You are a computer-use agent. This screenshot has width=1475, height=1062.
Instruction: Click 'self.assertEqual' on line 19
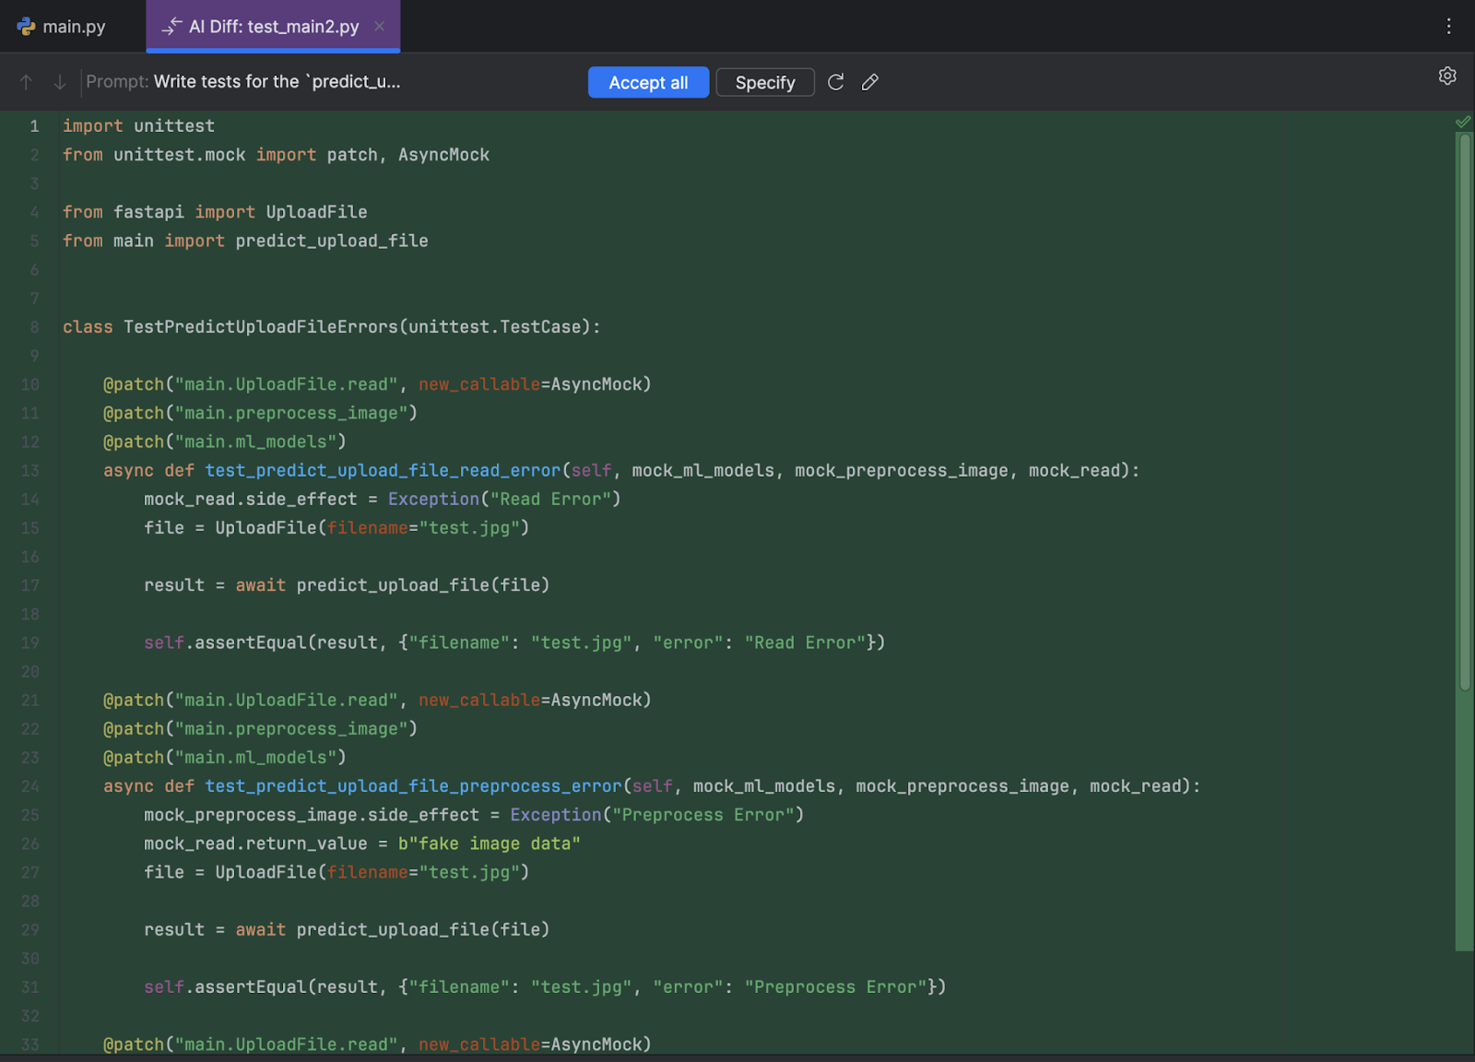coord(225,643)
